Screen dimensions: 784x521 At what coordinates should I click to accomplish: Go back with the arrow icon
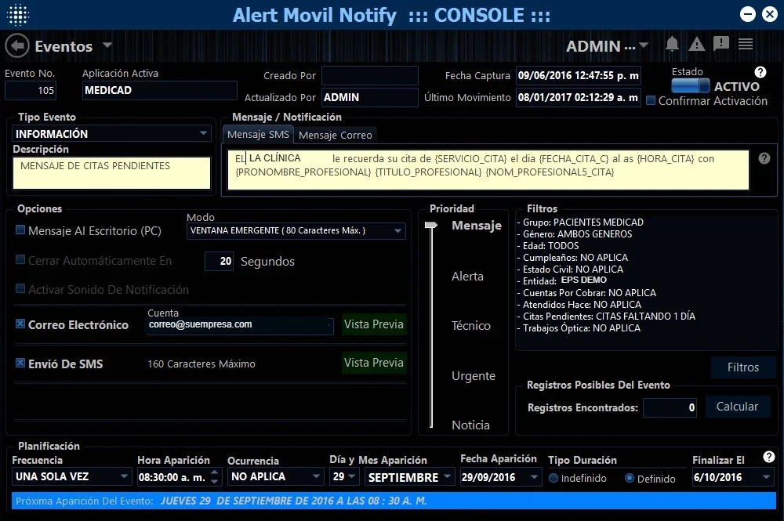[x=17, y=46]
